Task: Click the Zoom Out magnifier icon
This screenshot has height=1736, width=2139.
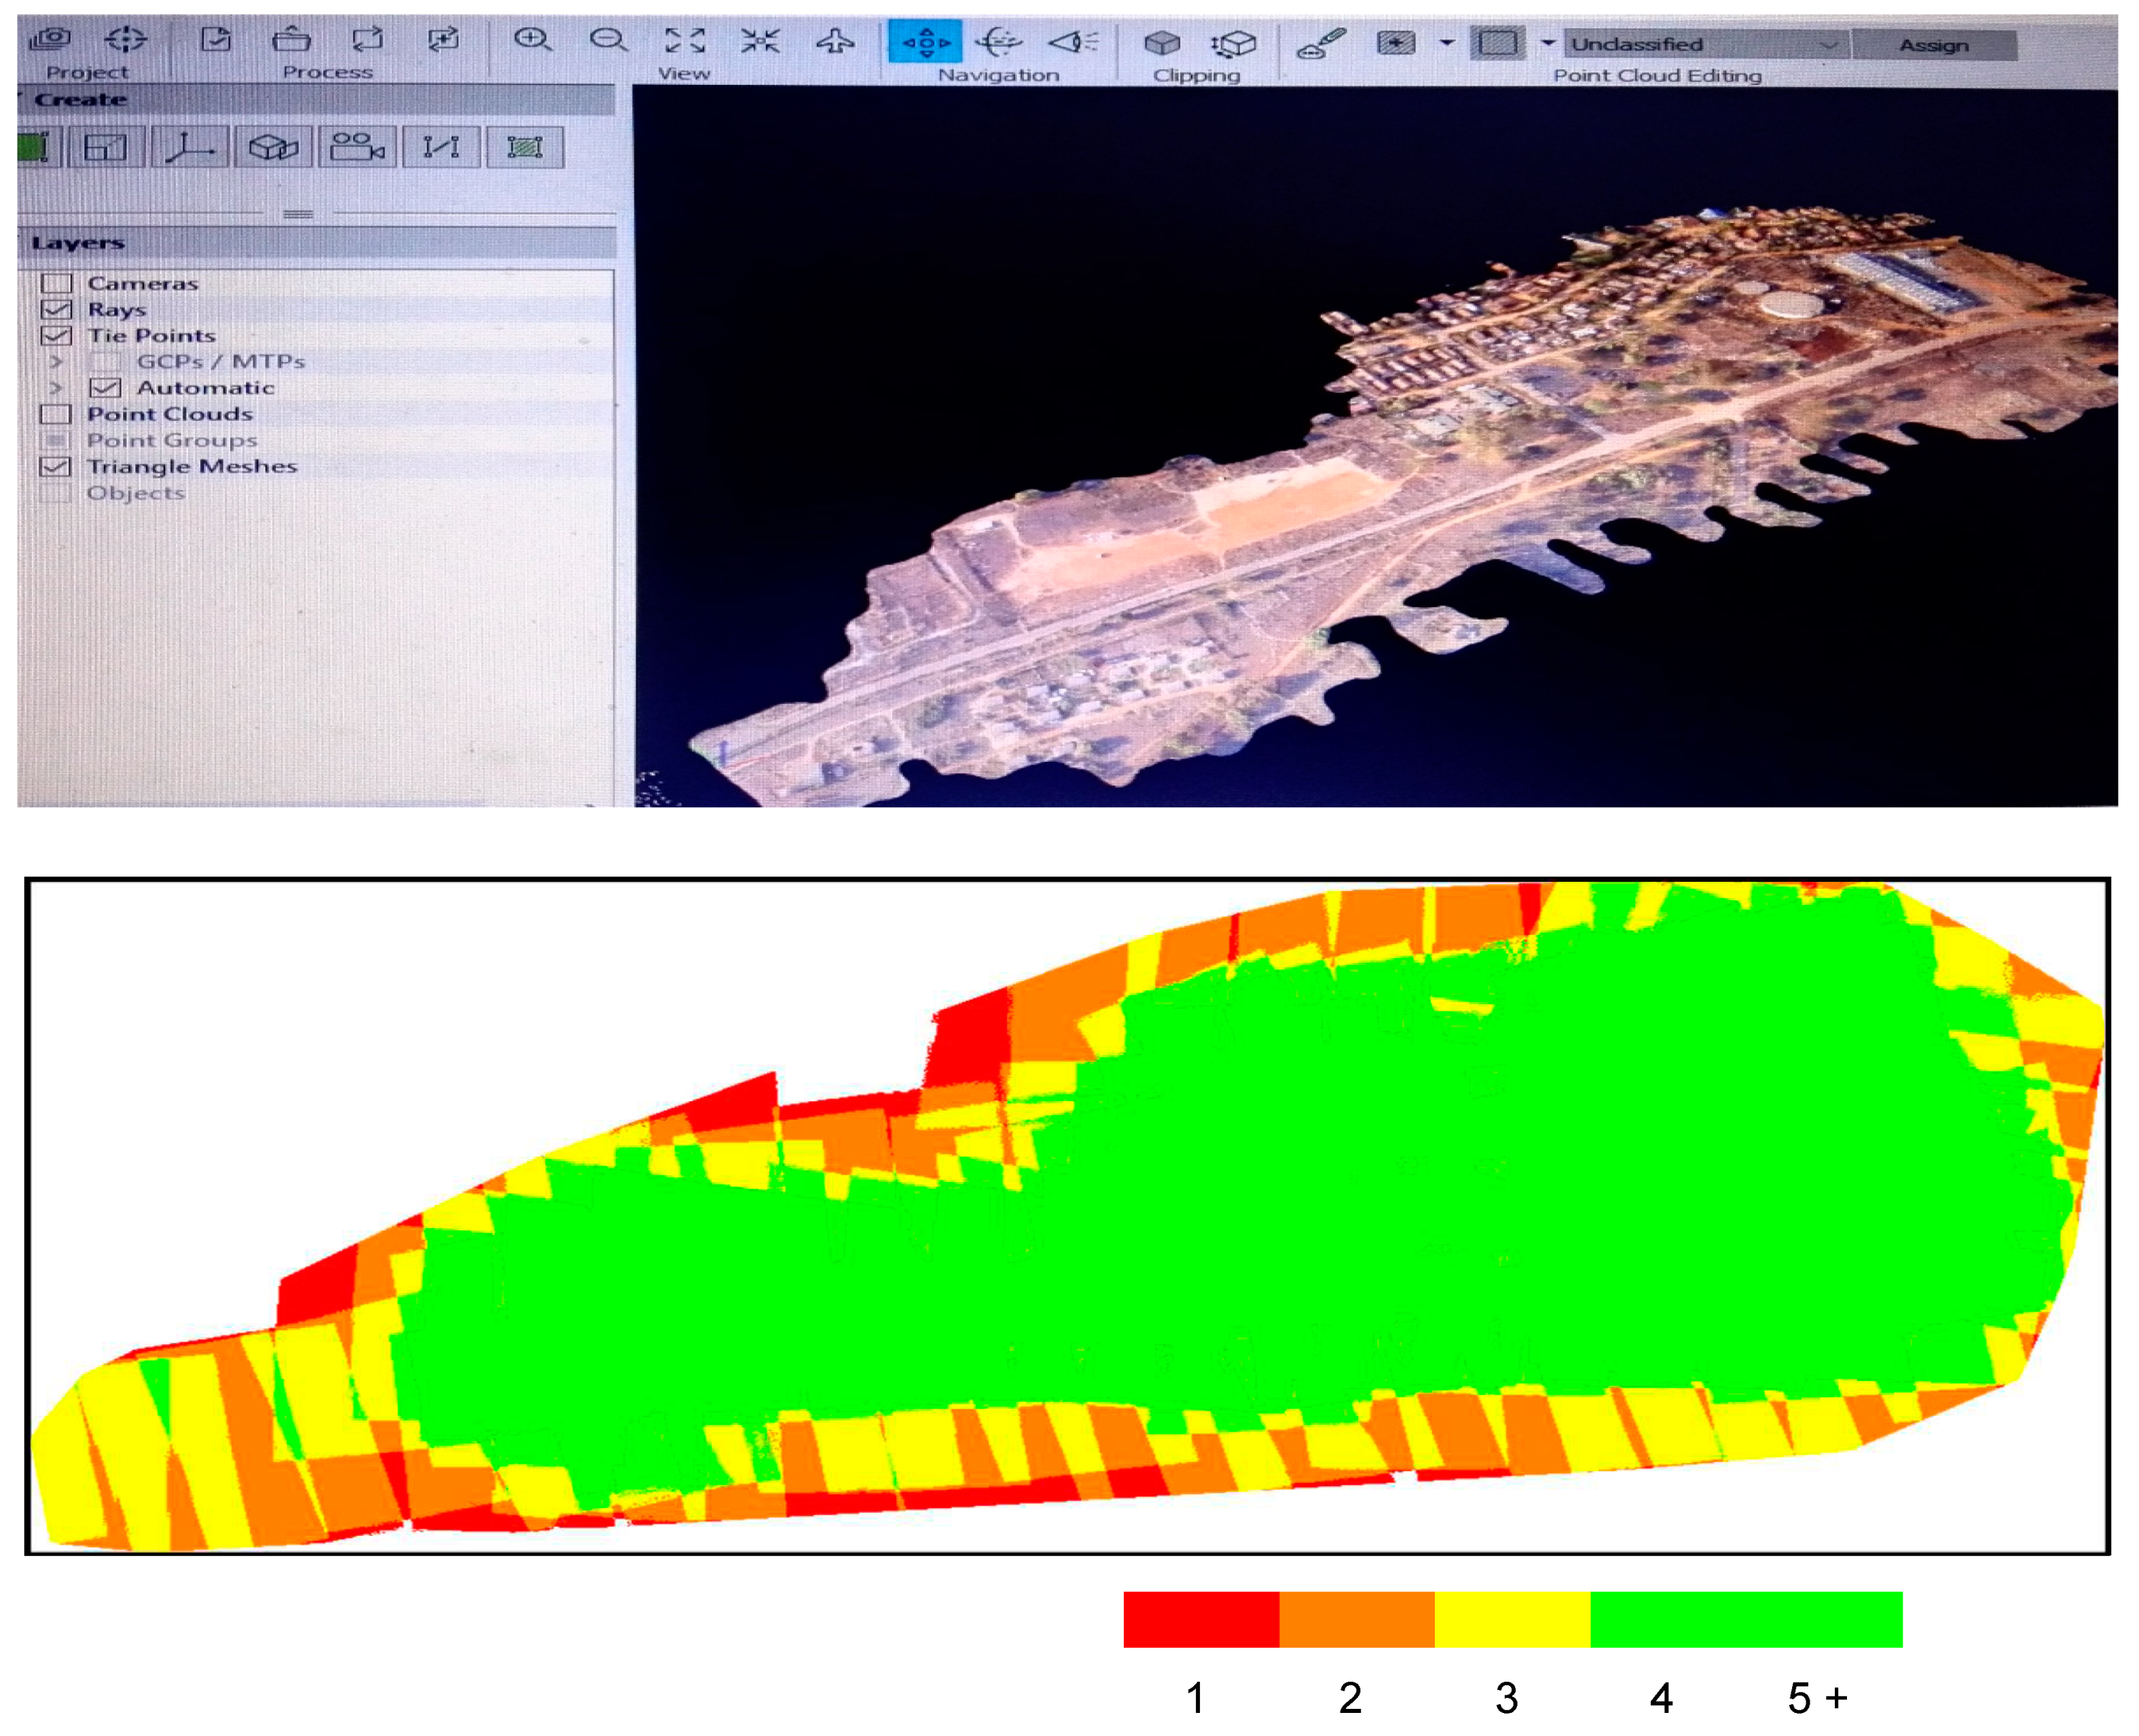Action: tap(607, 40)
